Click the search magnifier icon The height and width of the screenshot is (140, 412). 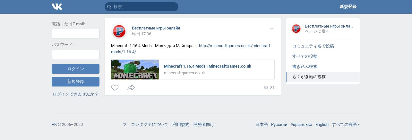[109, 7]
